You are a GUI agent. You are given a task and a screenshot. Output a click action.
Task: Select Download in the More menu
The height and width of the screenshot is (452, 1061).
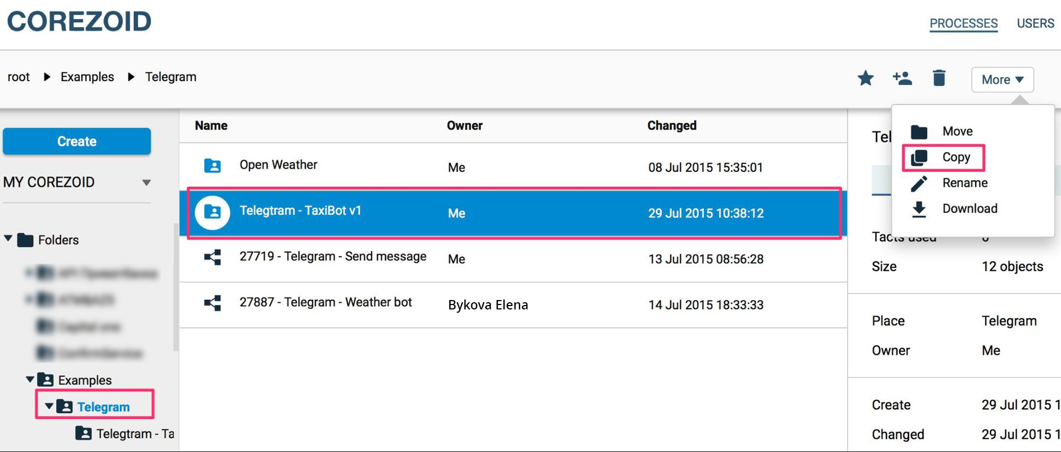(x=969, y=209)
